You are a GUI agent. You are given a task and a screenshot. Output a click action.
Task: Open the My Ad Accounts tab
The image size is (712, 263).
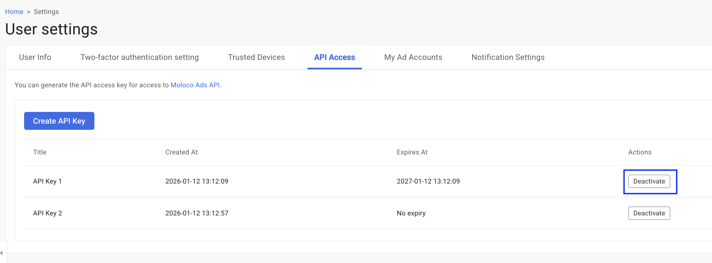(x=413, y=57)
